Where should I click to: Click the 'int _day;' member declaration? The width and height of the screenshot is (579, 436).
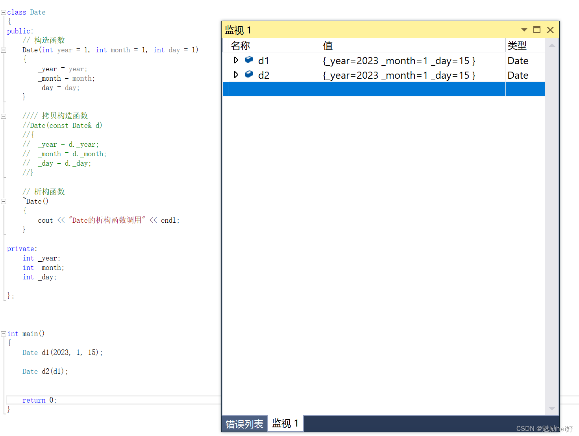tap(39, 277)
